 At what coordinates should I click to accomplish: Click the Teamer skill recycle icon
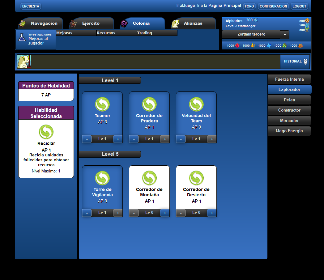(x=102, y=104)
